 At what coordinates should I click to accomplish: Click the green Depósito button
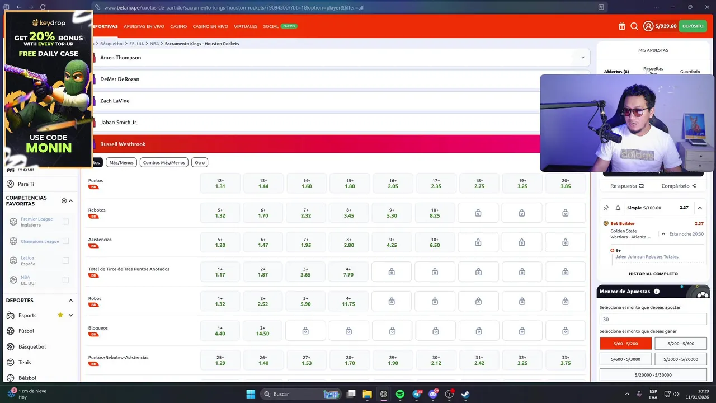[693, 26]
